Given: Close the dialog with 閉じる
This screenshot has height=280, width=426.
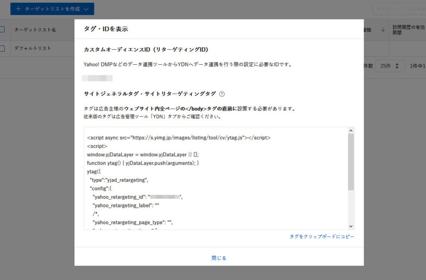Looking at the screenshot, I should click(x=219, y=258).
